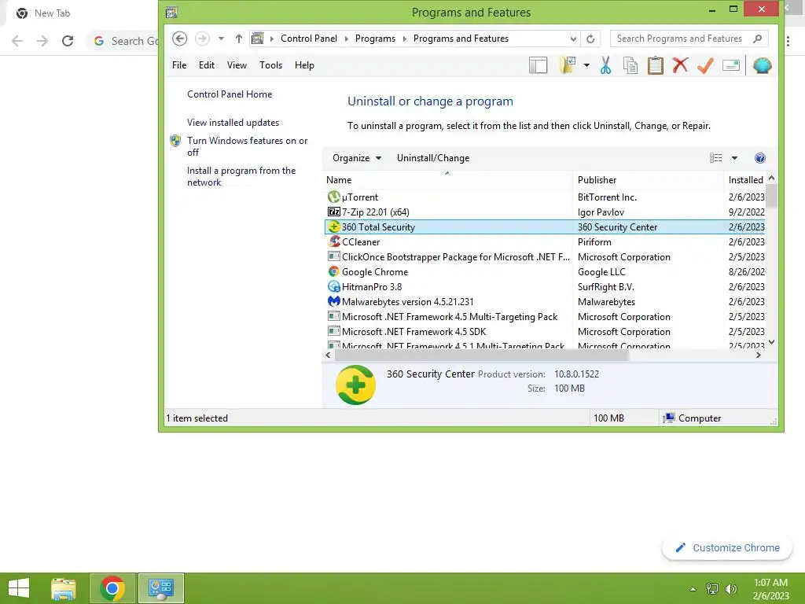
Task: Click the Windows Start button
Action: (19, 588)
